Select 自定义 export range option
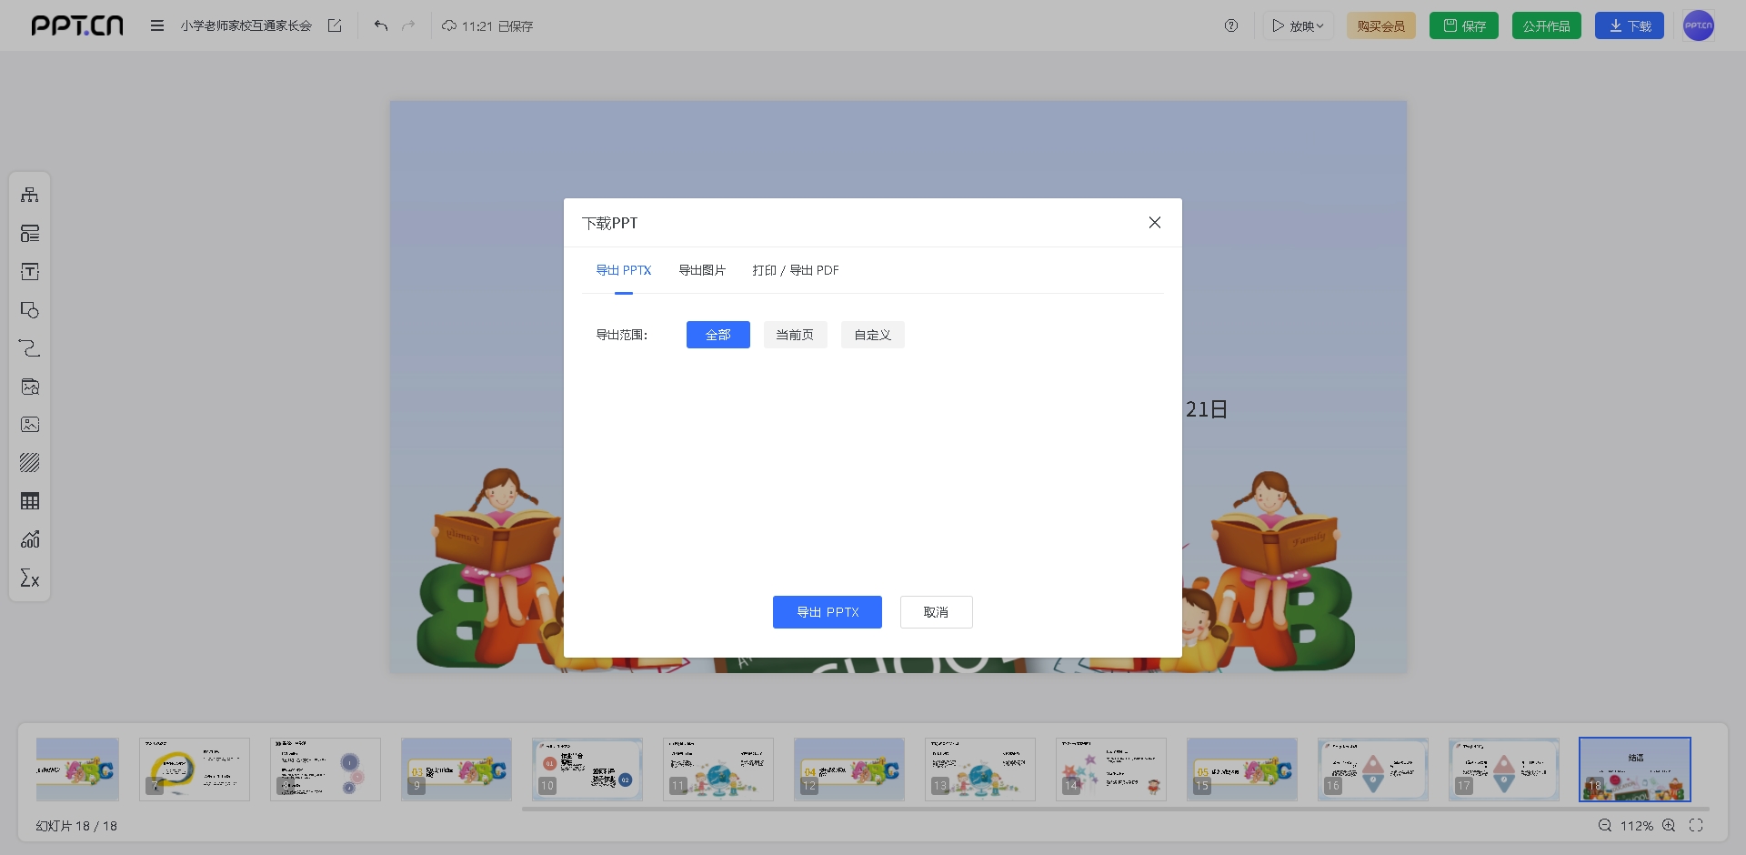The height and width of the screenshot is (855, 1746). point(872,335)
